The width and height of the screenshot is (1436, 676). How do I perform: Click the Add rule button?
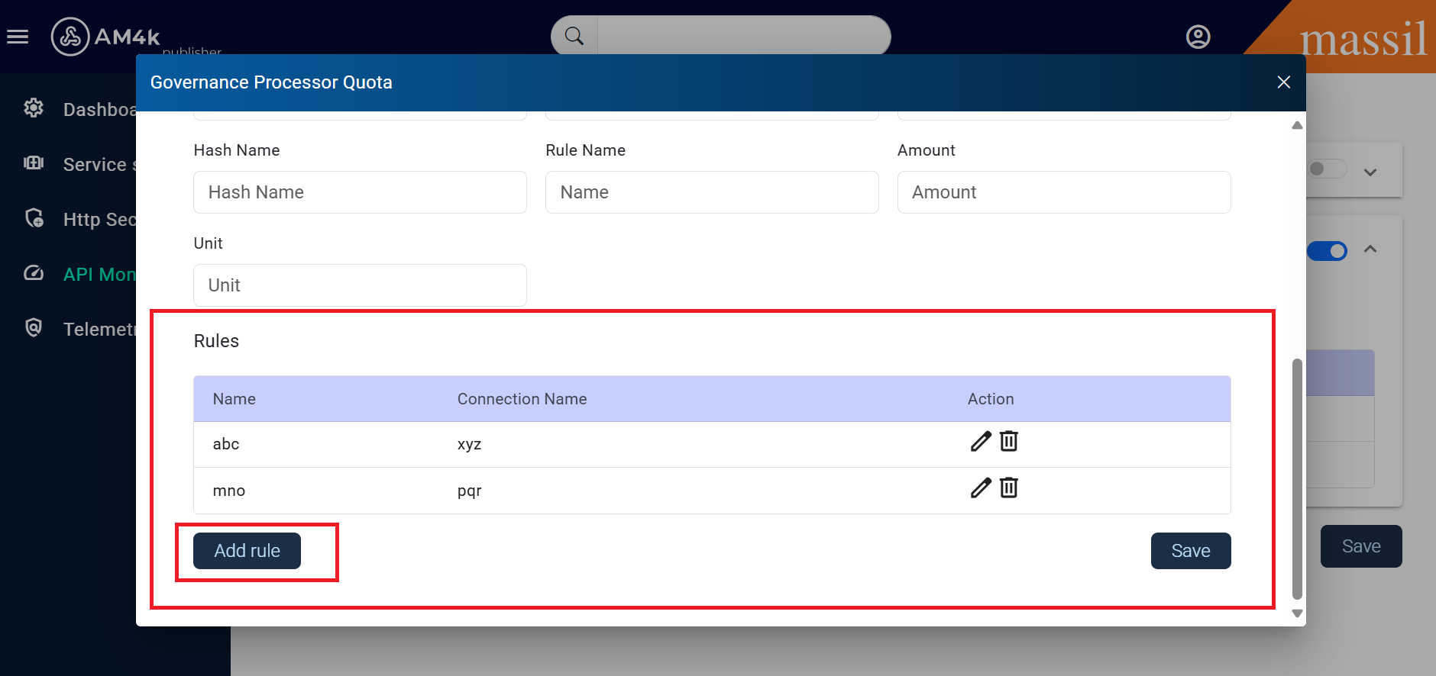pyautogui.click(x=247, y=551)
